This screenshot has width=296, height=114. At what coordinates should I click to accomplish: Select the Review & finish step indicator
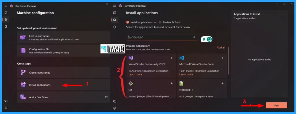(170, 22)
